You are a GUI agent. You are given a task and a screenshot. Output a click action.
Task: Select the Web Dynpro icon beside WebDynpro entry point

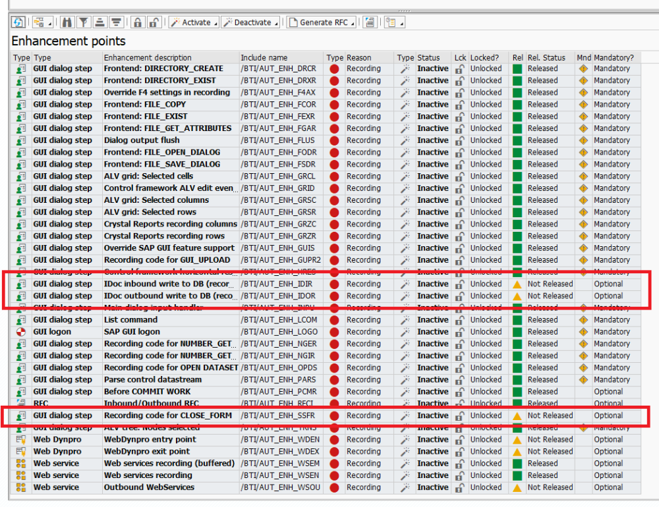tap(21, 439)
